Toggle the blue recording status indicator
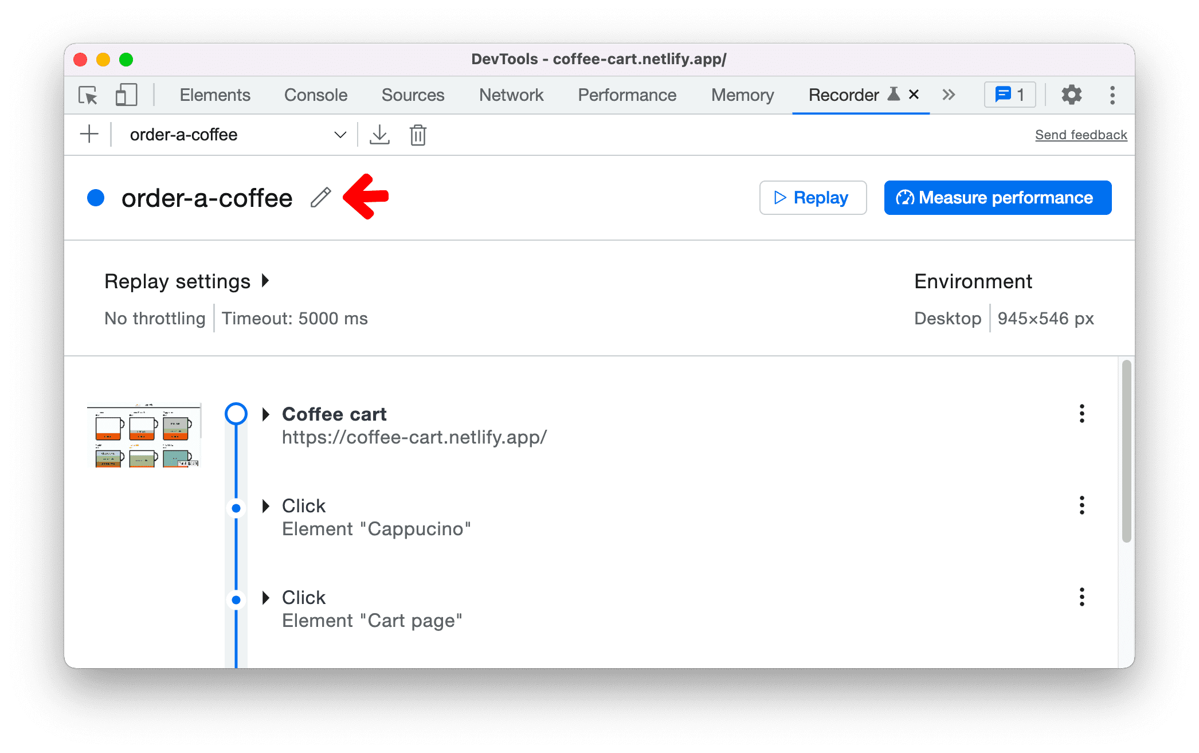 [98, 196]
